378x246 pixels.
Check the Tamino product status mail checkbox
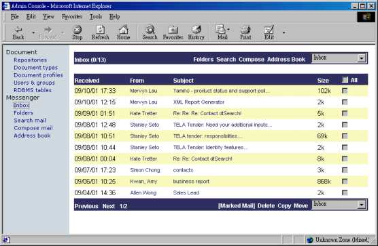pyautogui.click(x=345, y=91)
